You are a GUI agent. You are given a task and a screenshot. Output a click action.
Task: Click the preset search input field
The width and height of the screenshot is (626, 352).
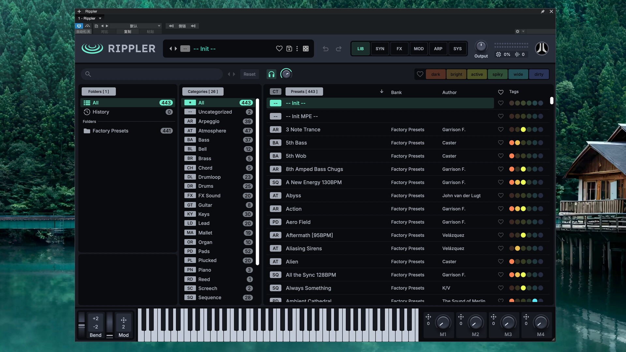click(152, 74)
